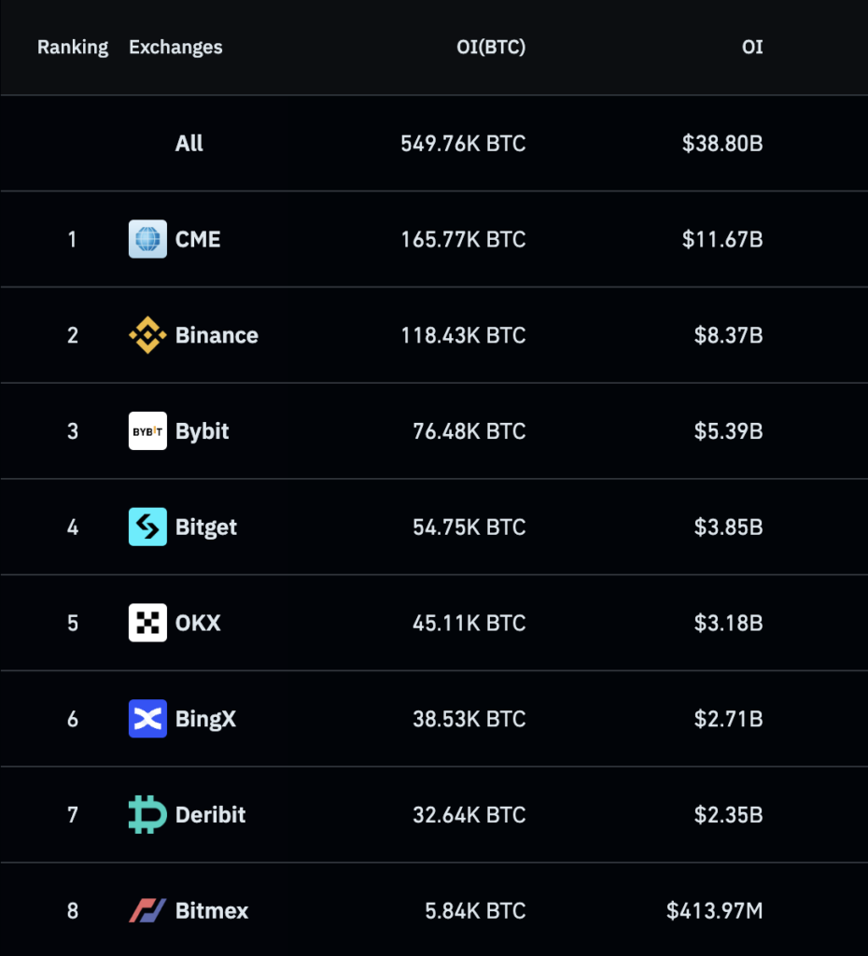Click Deribit's $2.35B open interest value
Screen dimensions: 868x956
point(728,814)
